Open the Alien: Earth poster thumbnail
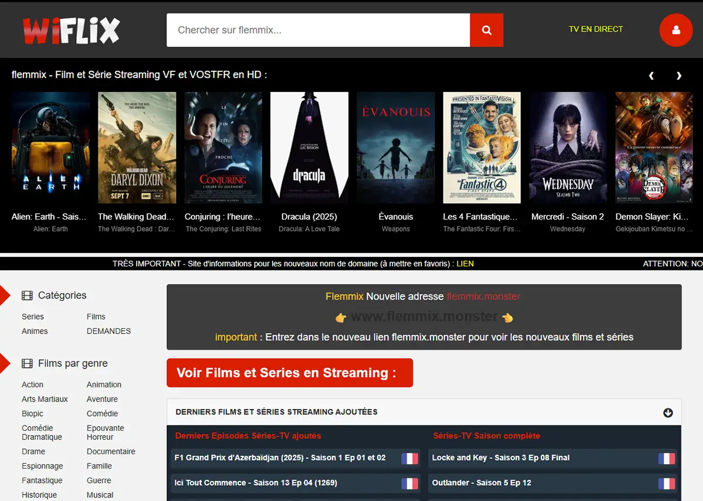 [x=50, y=147]
